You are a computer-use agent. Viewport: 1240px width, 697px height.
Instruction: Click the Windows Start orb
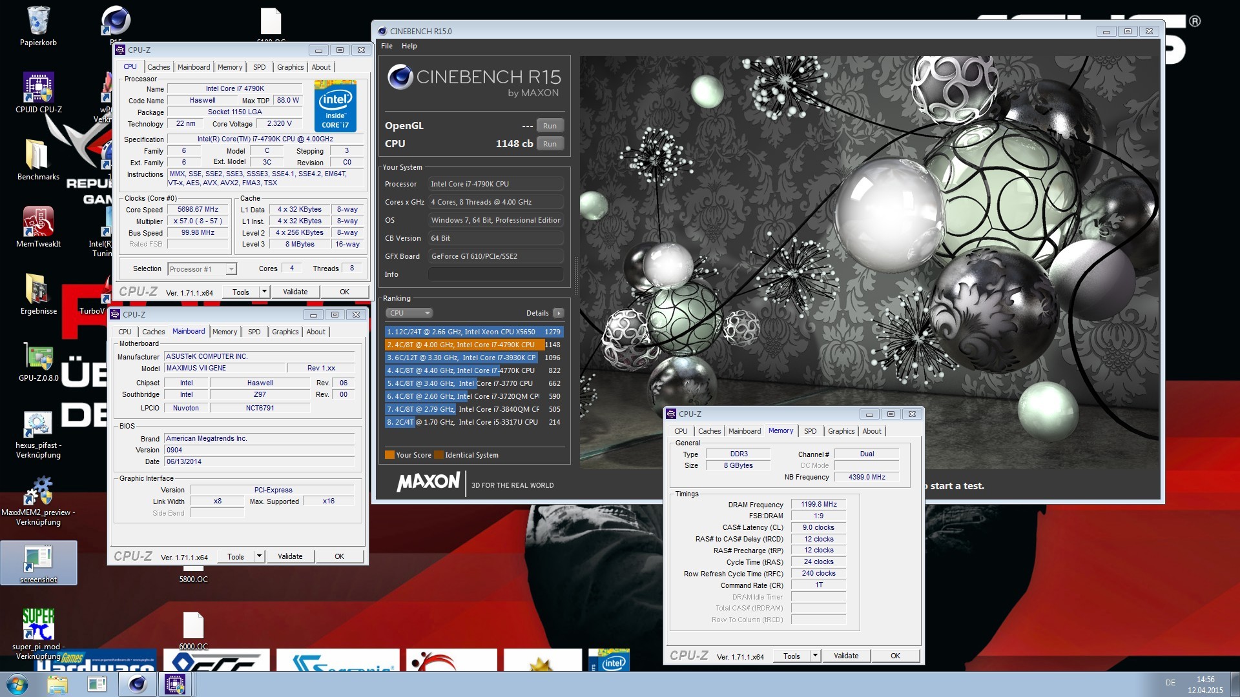(17, 684)
